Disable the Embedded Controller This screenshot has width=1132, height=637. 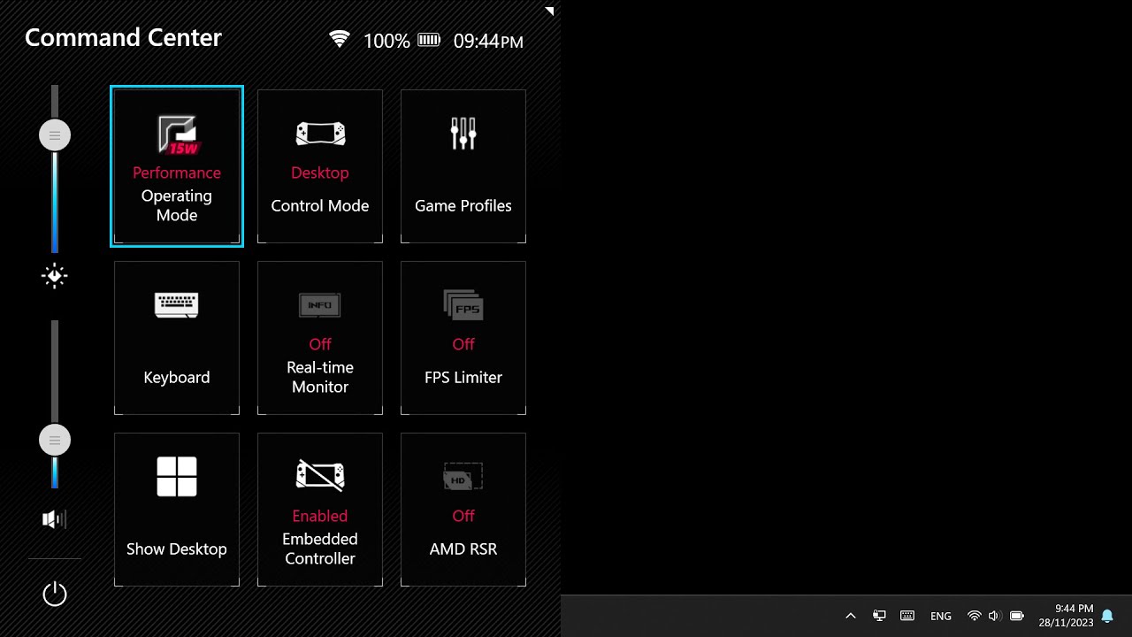320,510
